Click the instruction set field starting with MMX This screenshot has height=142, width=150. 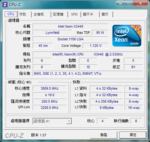coord(88,73)
